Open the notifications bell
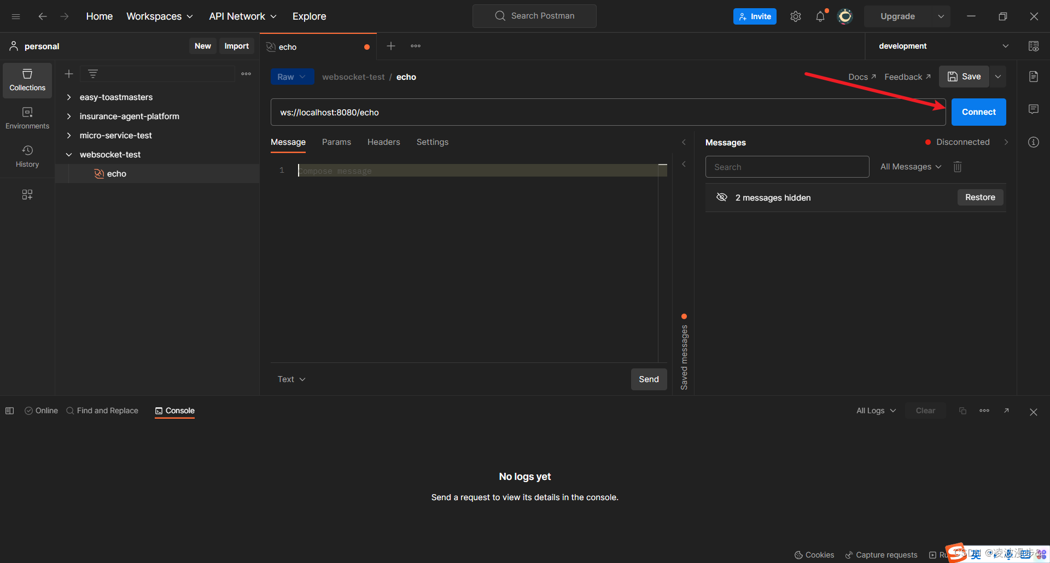 (820, 16)
